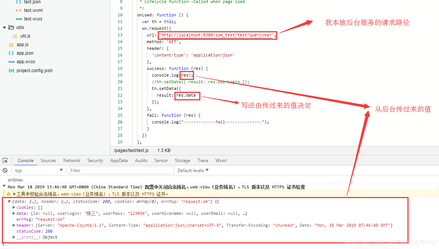Click line number 13 in the gutter
Screen dimensions: 439x249
120,35
